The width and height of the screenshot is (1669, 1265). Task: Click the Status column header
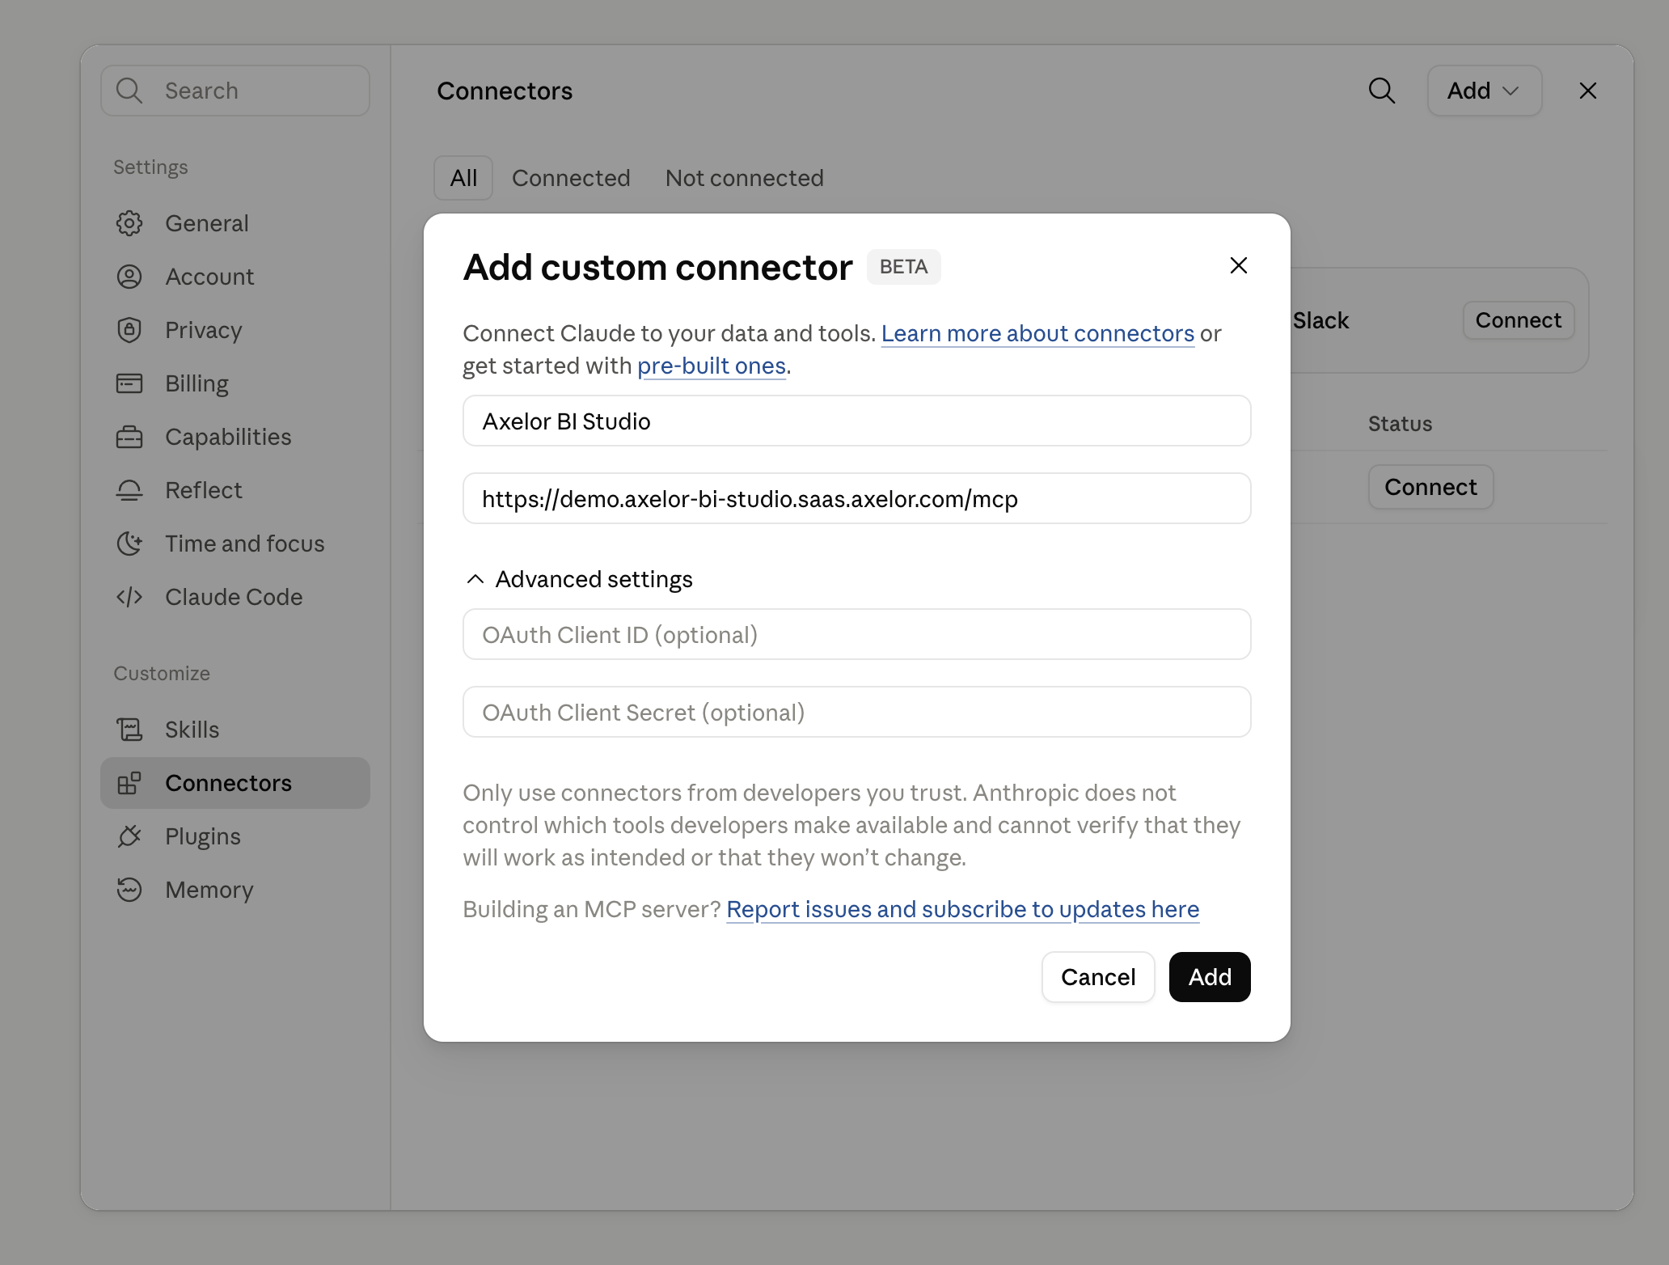point(1400,424)
